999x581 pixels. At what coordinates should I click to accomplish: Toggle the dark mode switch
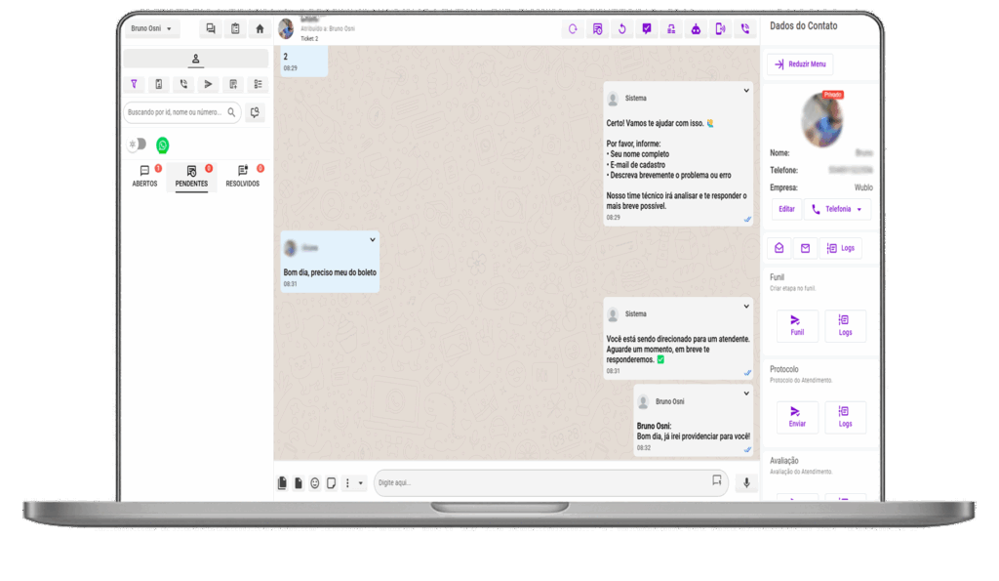tap(138, 145)
